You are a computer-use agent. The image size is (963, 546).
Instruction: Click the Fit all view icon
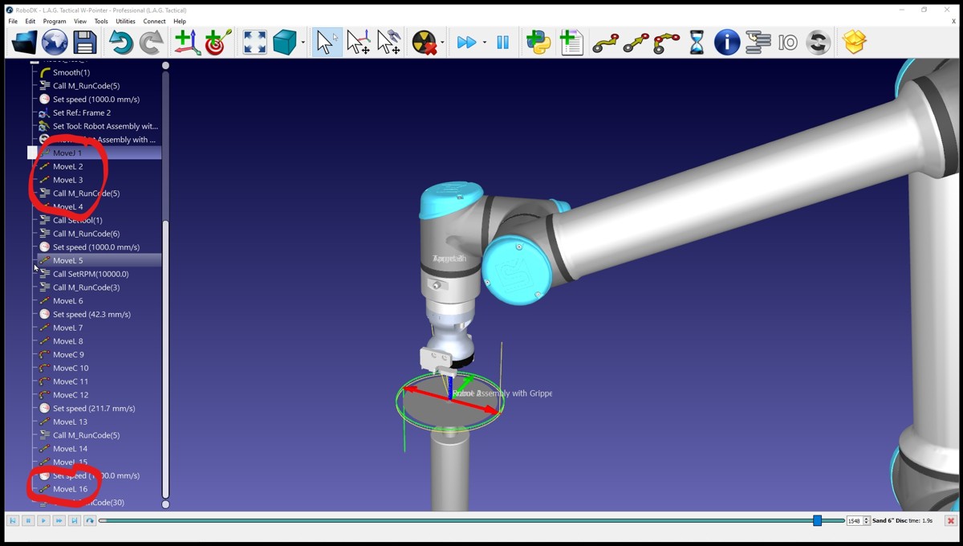tap(254, 43)
